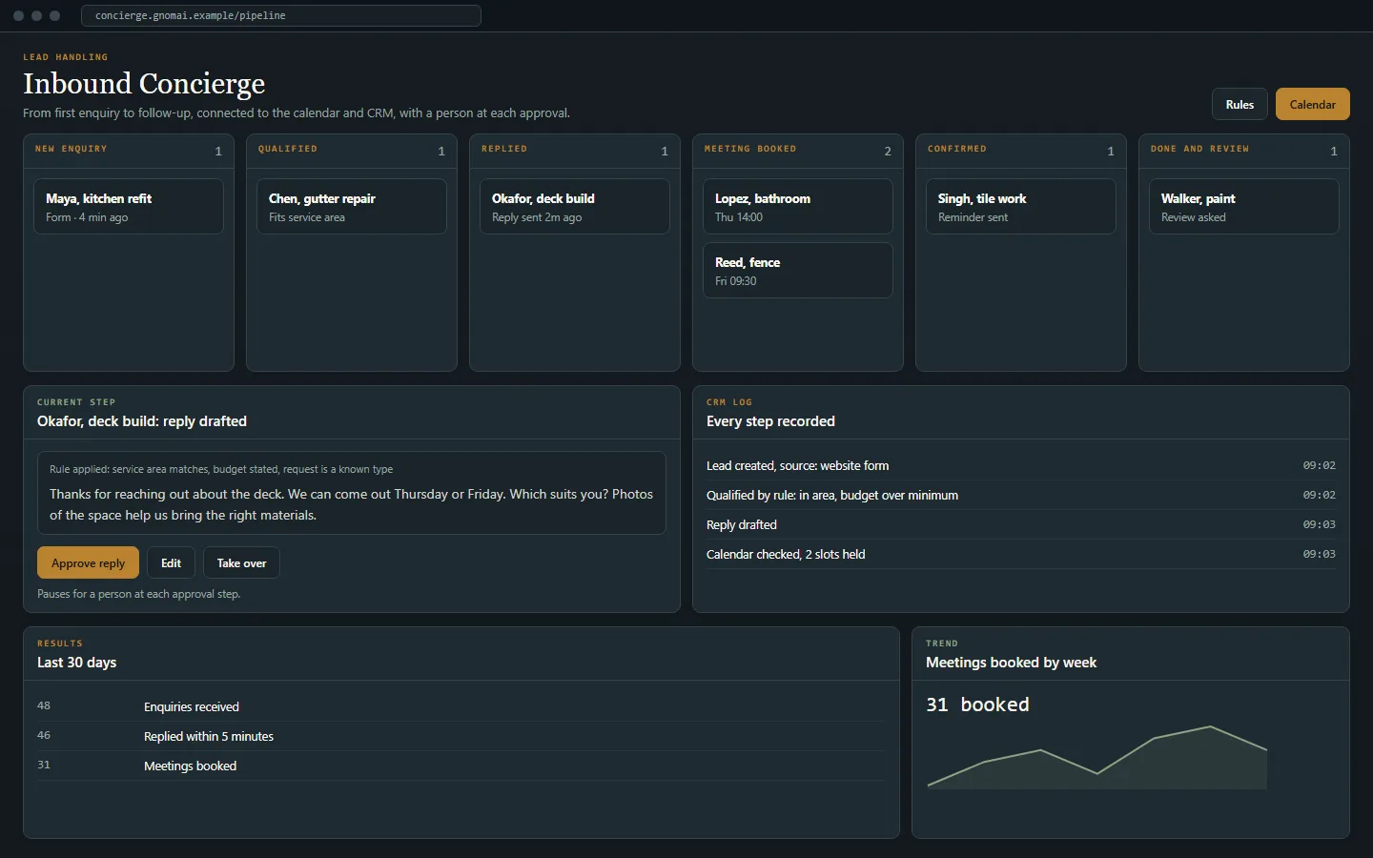Click the Meeting Booked column header
The width and height of the screenshot is (1373, 858).
point(798,151)
